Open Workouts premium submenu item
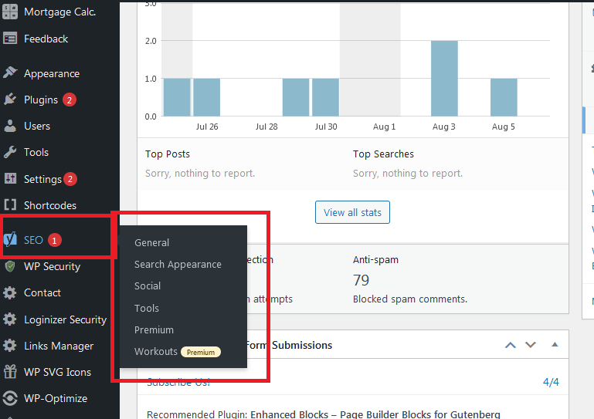594x419 pixels. click(x=156, y=351)
